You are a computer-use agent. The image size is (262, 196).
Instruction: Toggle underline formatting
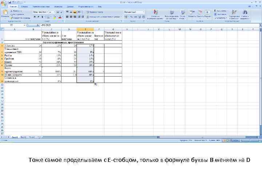click(x=42, y=17)
